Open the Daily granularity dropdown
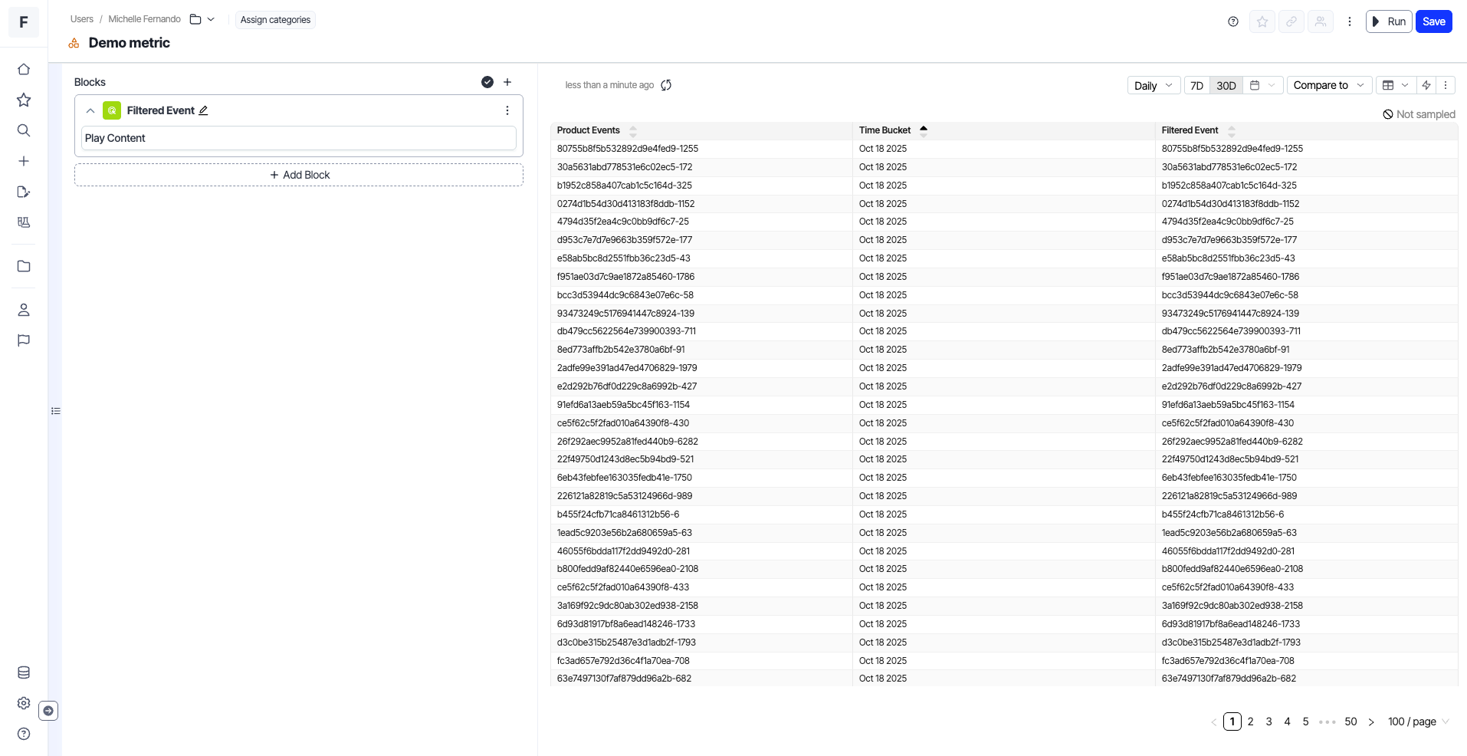The image size is (1467, 756). point(1153,85)
